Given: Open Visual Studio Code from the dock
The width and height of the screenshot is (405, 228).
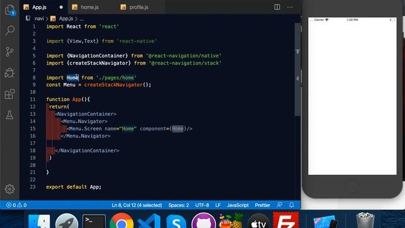Looking at the screenshot, I should pos(149,221).
